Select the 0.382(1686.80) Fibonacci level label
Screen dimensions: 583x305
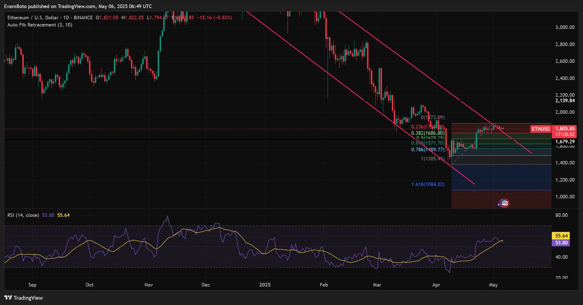click(x=428, y=133)
